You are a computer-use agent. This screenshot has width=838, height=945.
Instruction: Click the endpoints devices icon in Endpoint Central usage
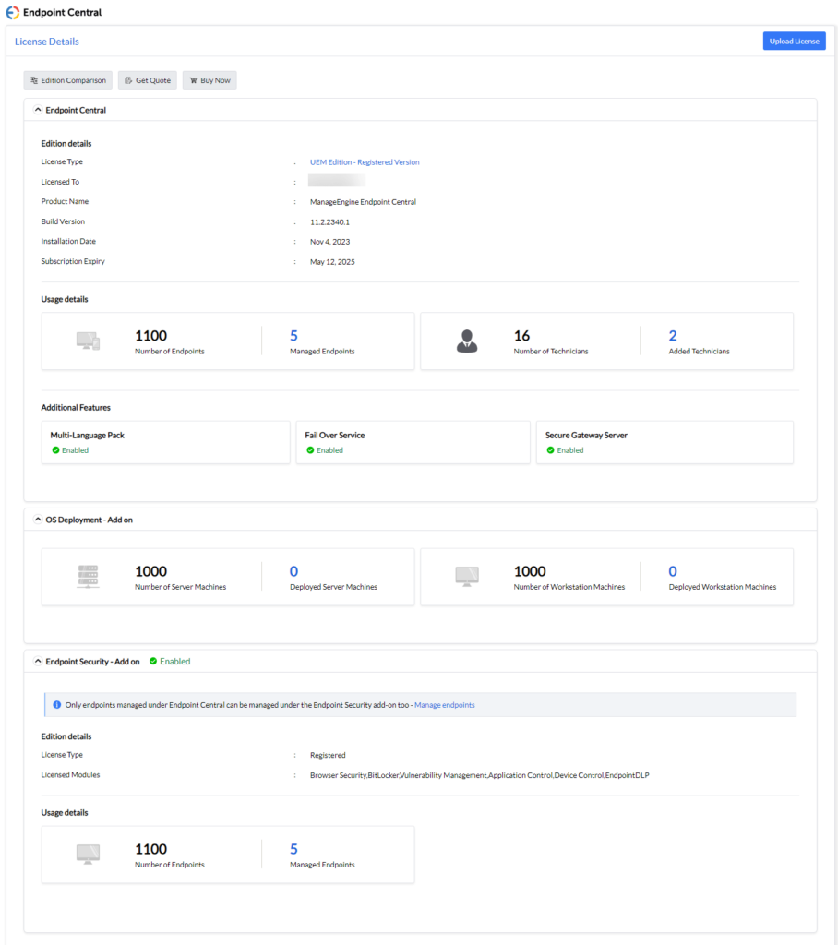(88, 341)
